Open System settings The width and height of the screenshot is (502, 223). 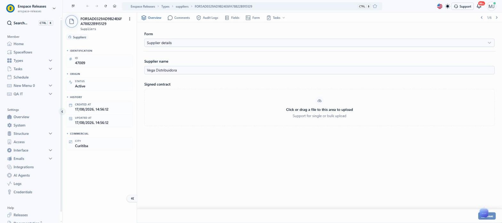(x=19, y=125)
